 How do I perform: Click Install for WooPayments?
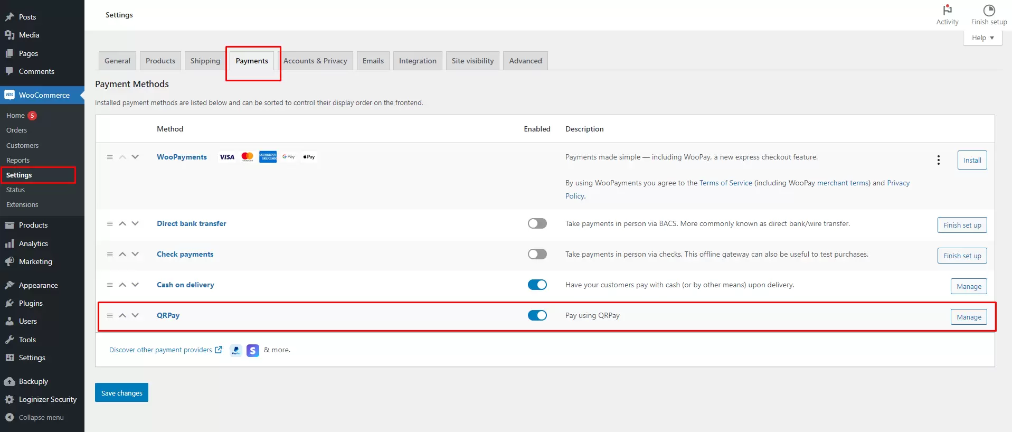pos(972,160)
